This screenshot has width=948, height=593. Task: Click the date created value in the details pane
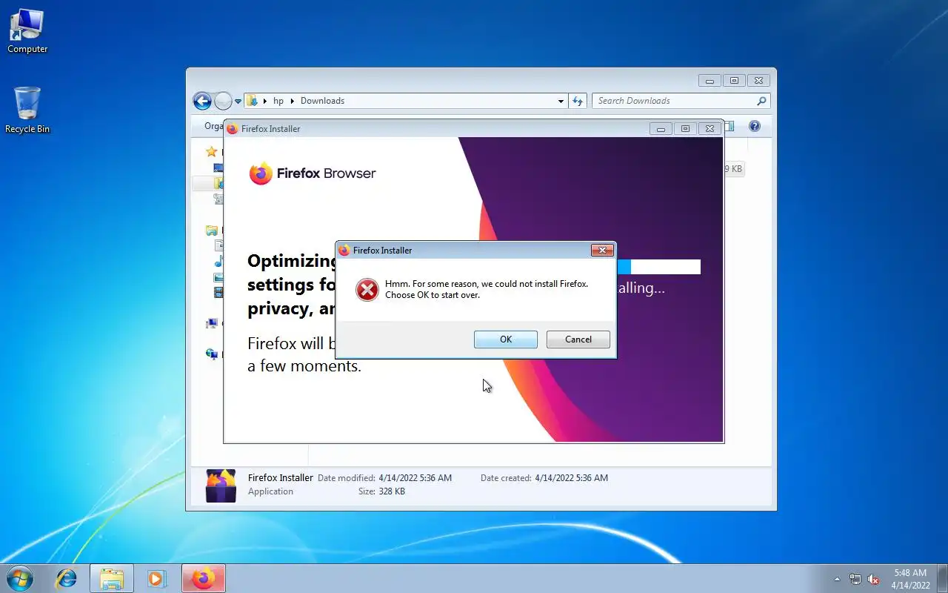(x=571, y=478)
